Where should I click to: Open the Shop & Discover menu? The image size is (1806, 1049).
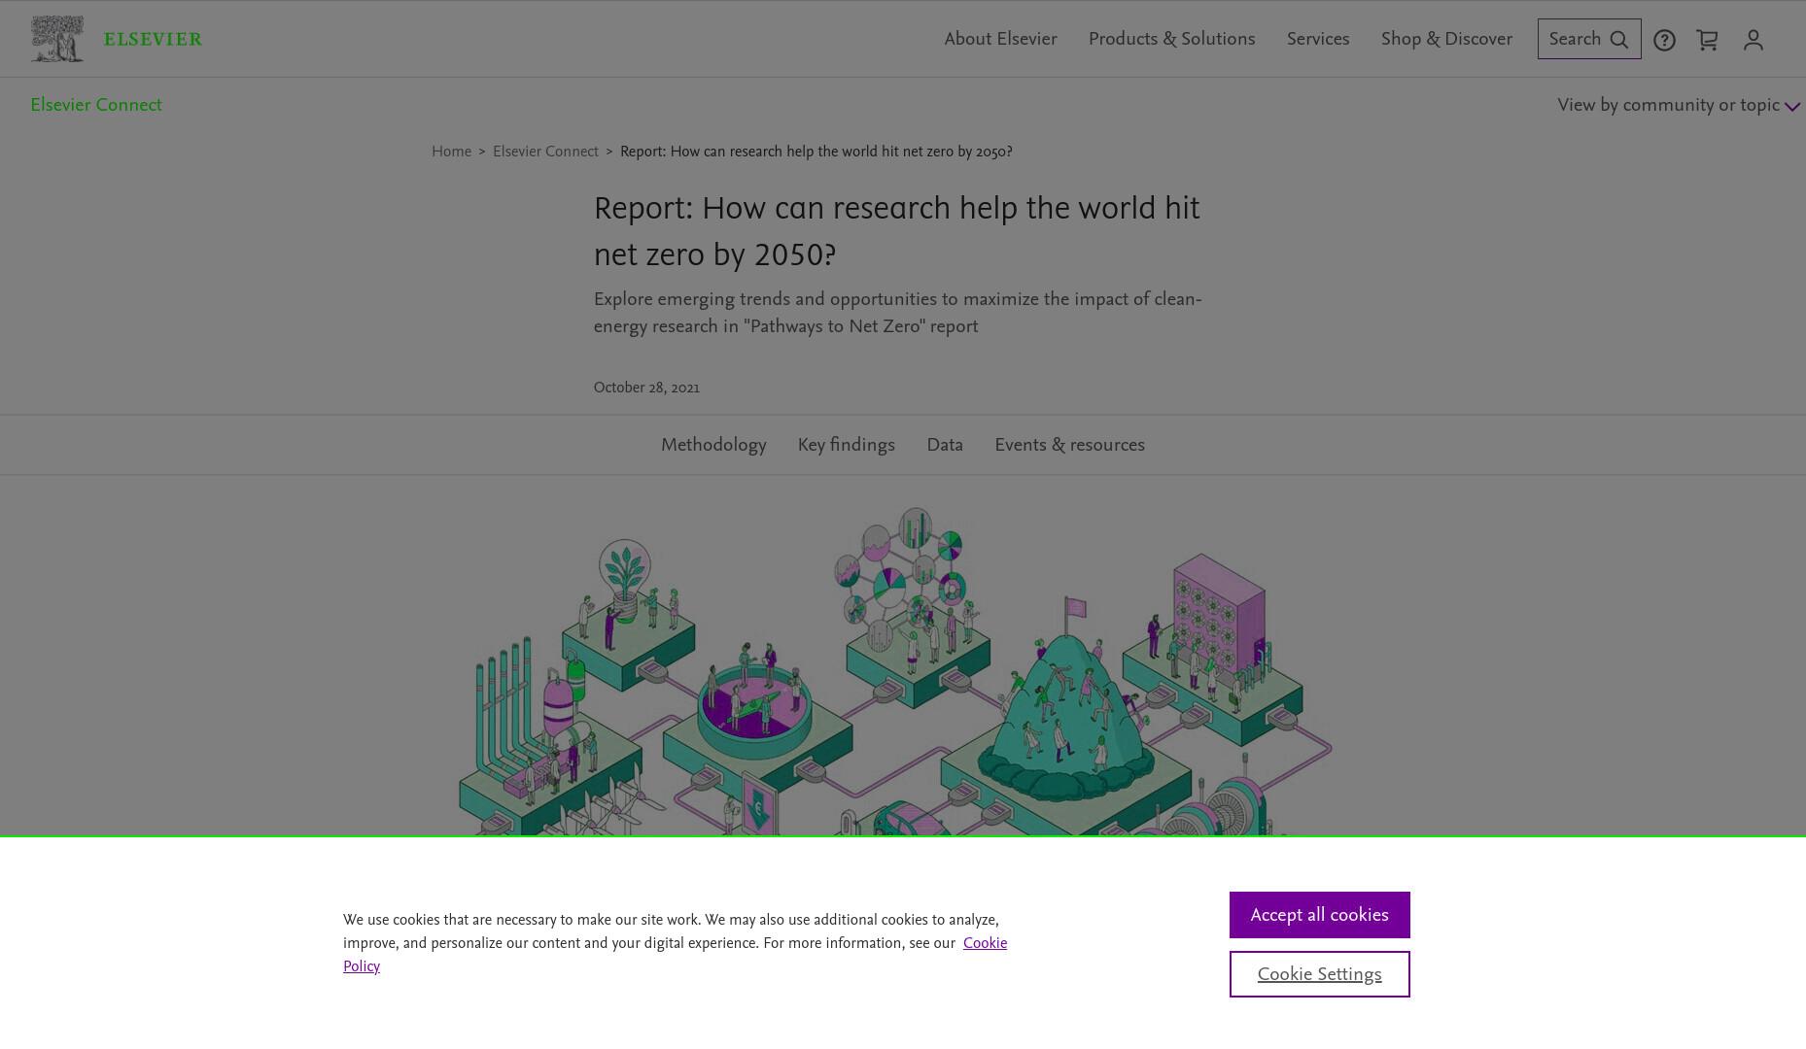pyautogui.click(x=1446, y=39)
